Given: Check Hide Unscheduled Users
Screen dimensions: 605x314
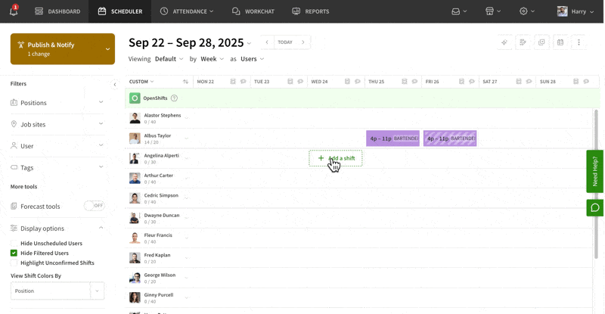Looking at the screenshot, I should pos(14,244).
